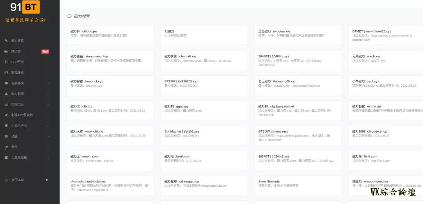423x204 pixels.
Task: Click the link icon beside 磁力搜索 in sidebar
Action: (6, 41)
